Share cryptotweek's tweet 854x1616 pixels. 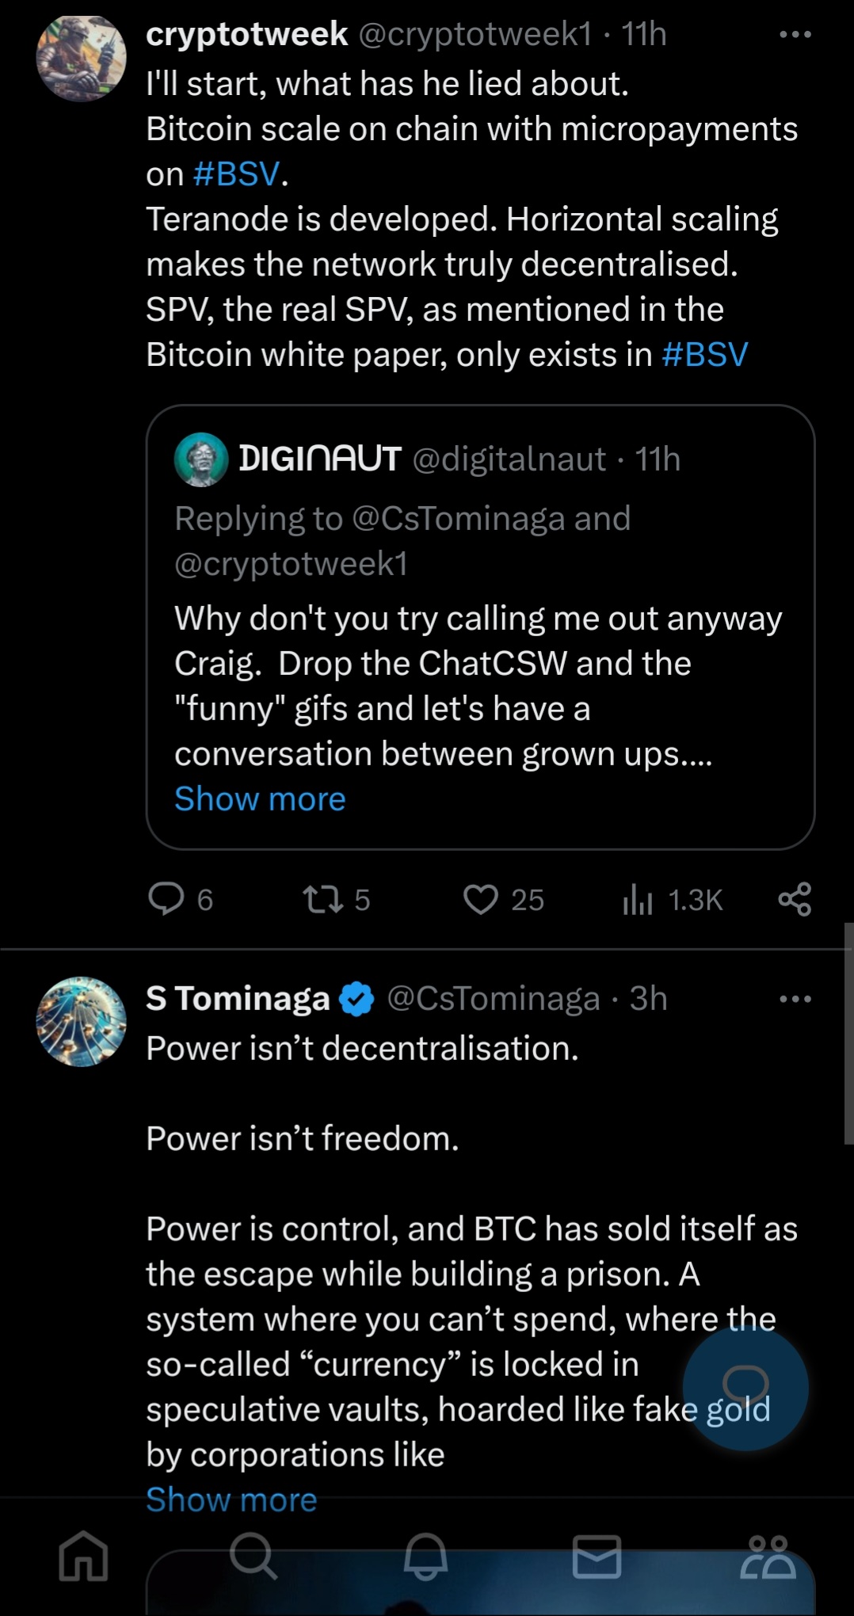coord(794,899)
